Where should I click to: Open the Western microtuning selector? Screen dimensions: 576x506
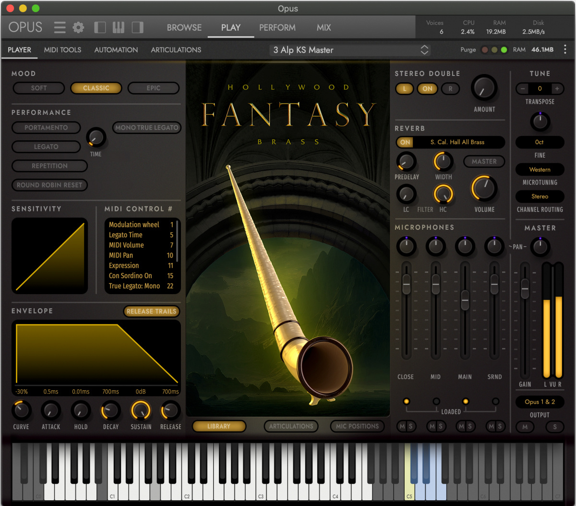point(540,169)
